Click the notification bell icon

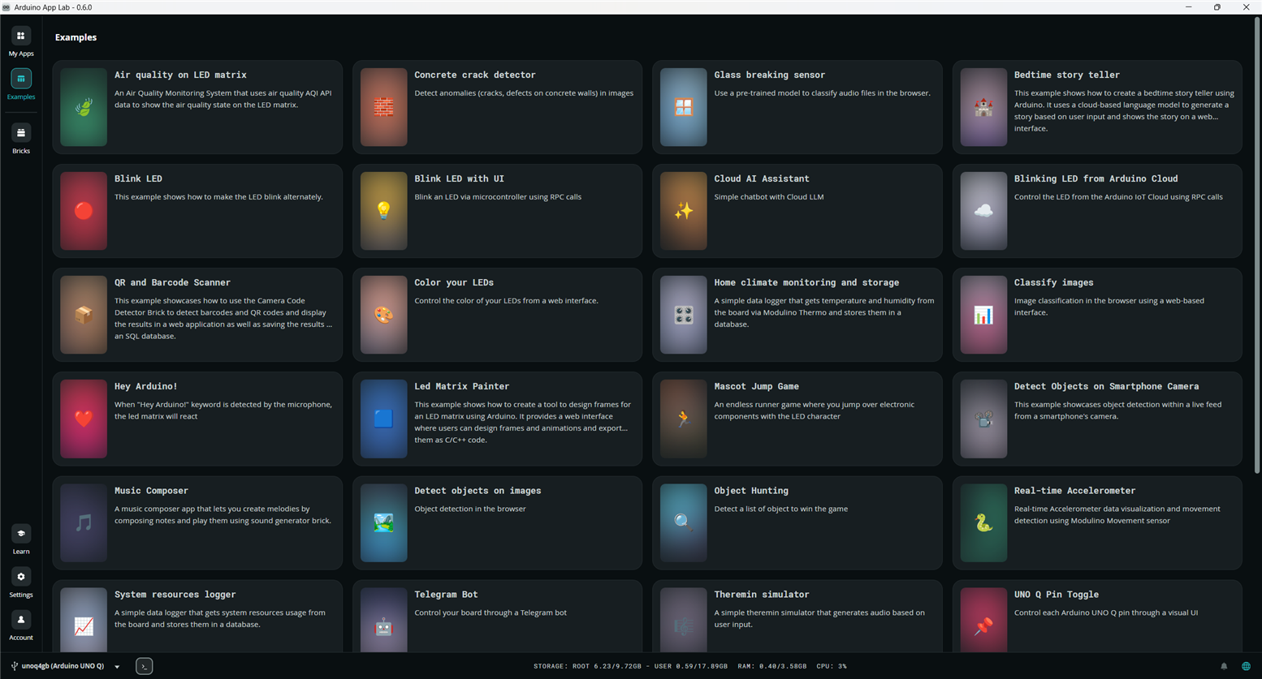point(1224,666)
